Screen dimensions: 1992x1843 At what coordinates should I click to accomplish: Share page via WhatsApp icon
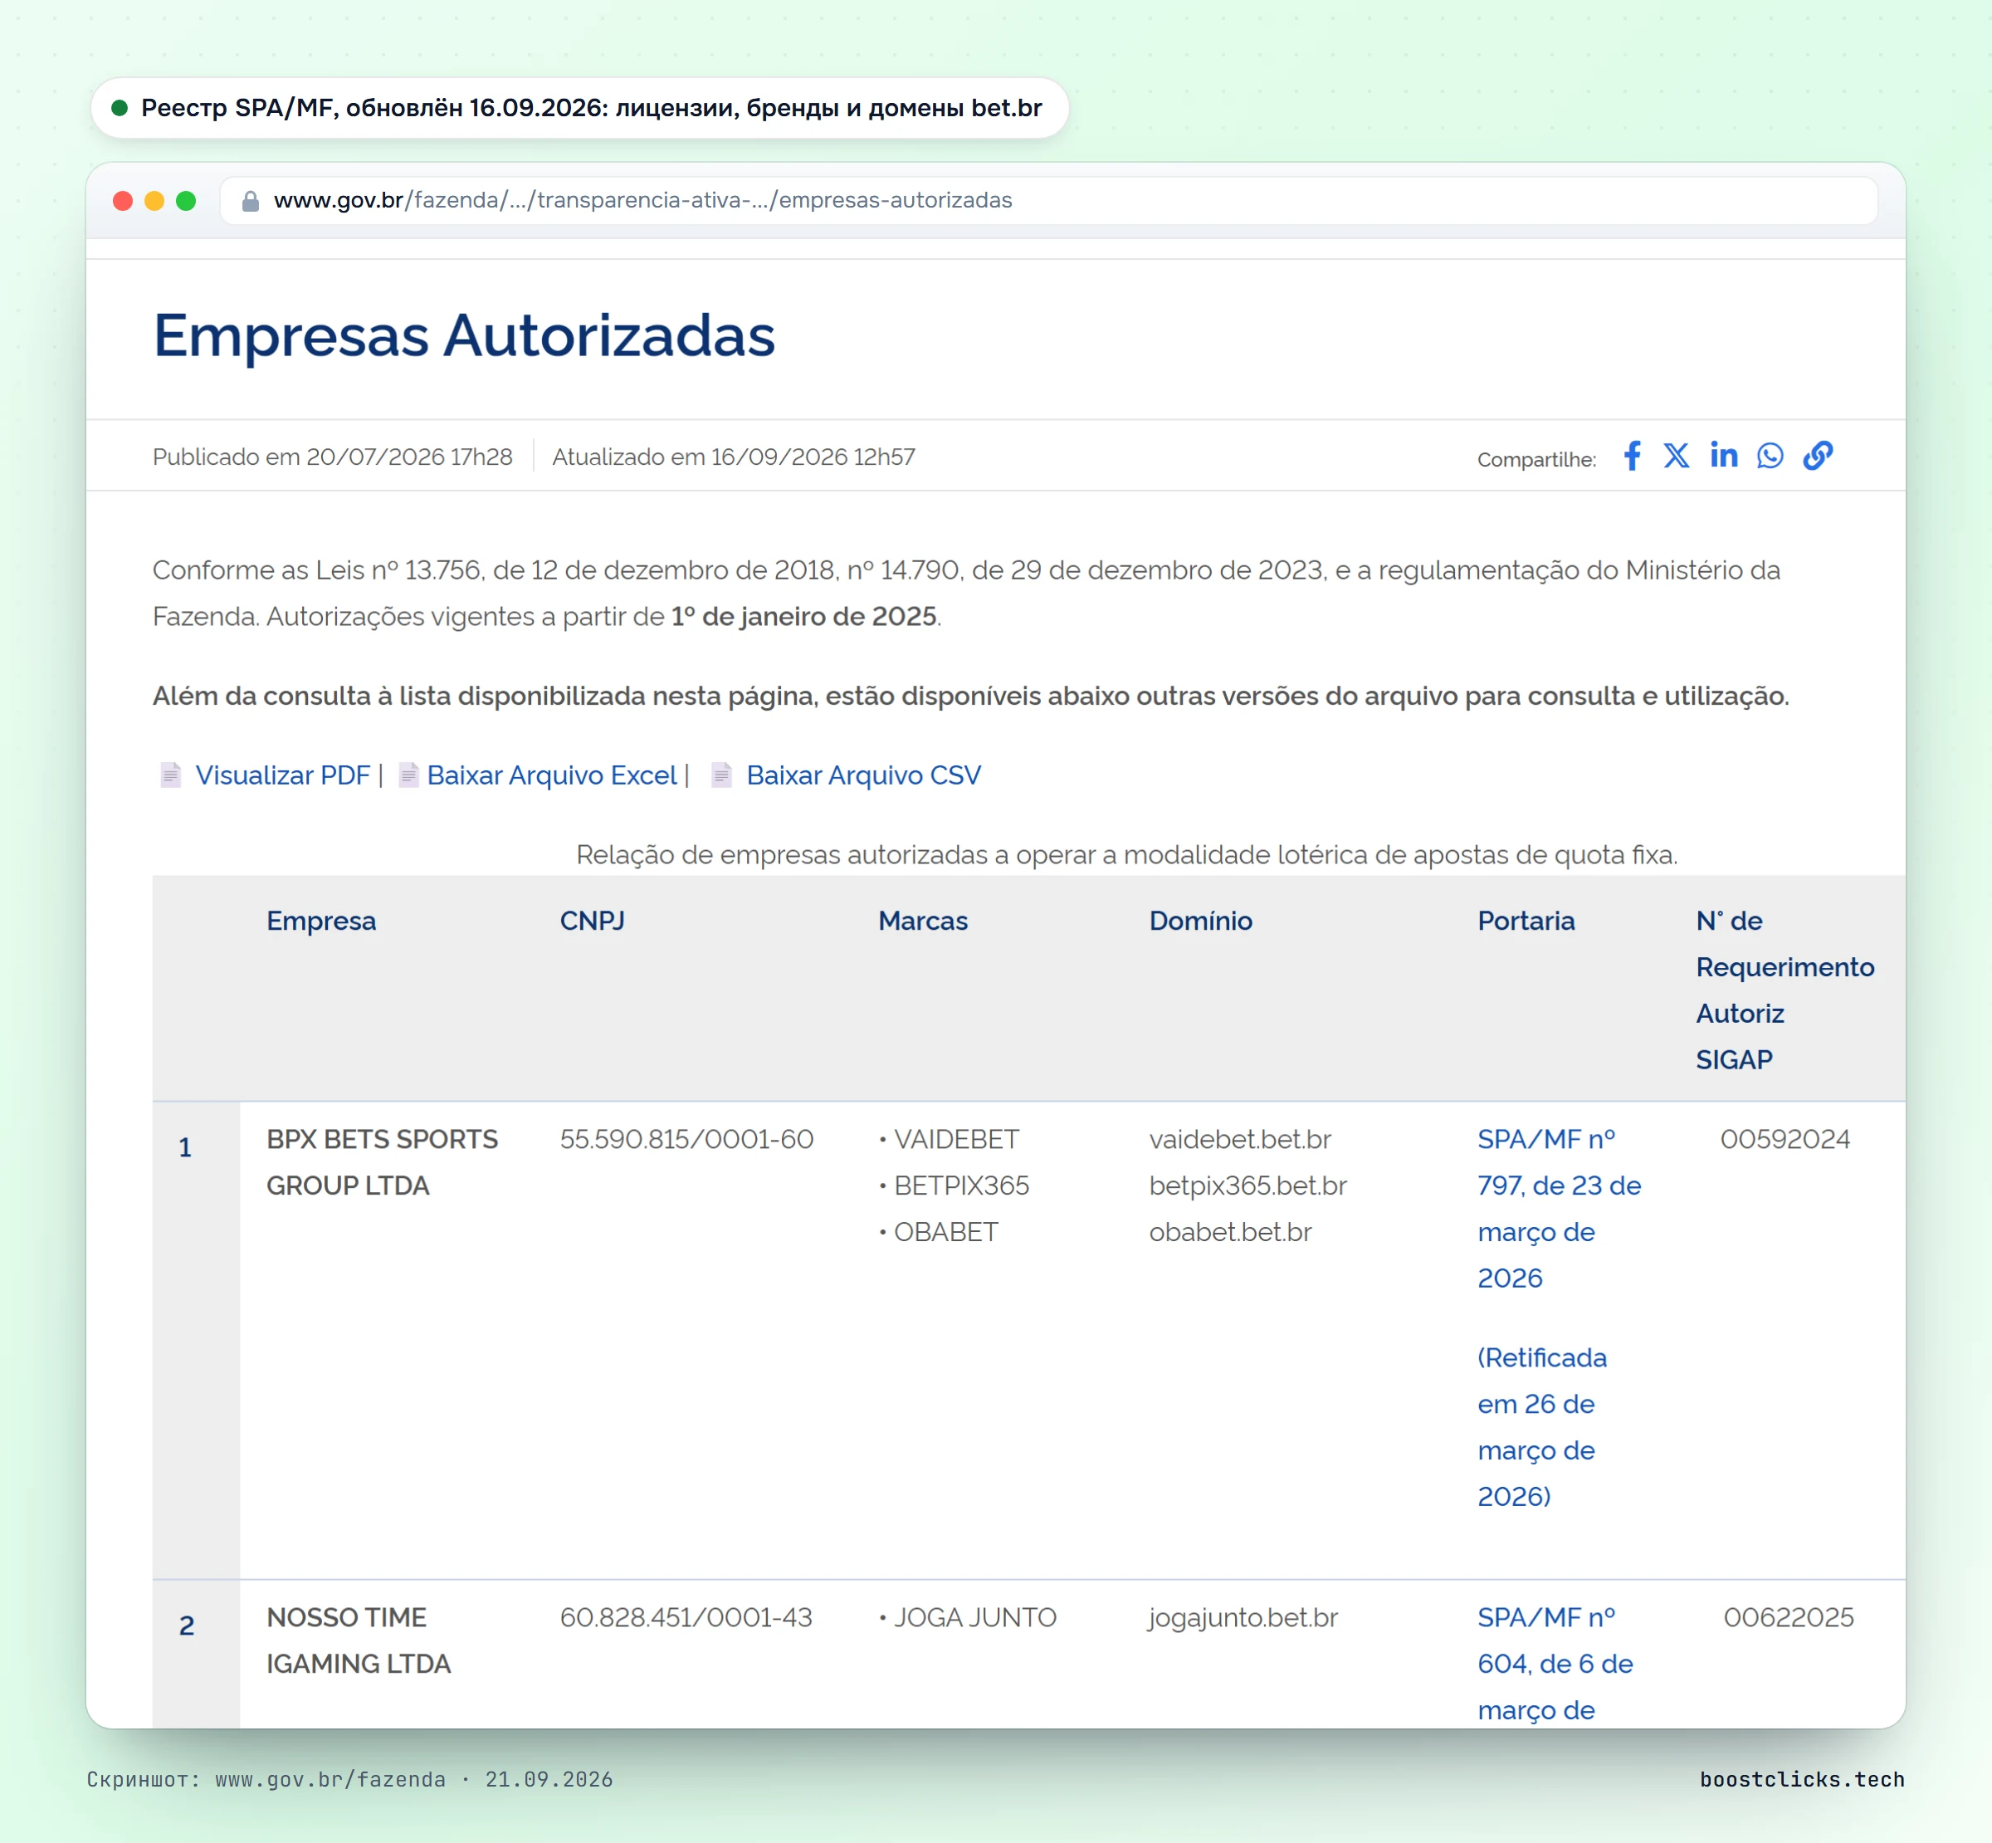point(1770,456)
